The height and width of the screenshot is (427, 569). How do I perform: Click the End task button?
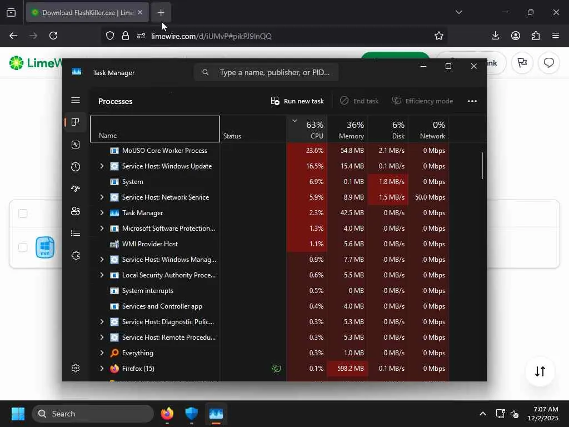click(360, 101)
